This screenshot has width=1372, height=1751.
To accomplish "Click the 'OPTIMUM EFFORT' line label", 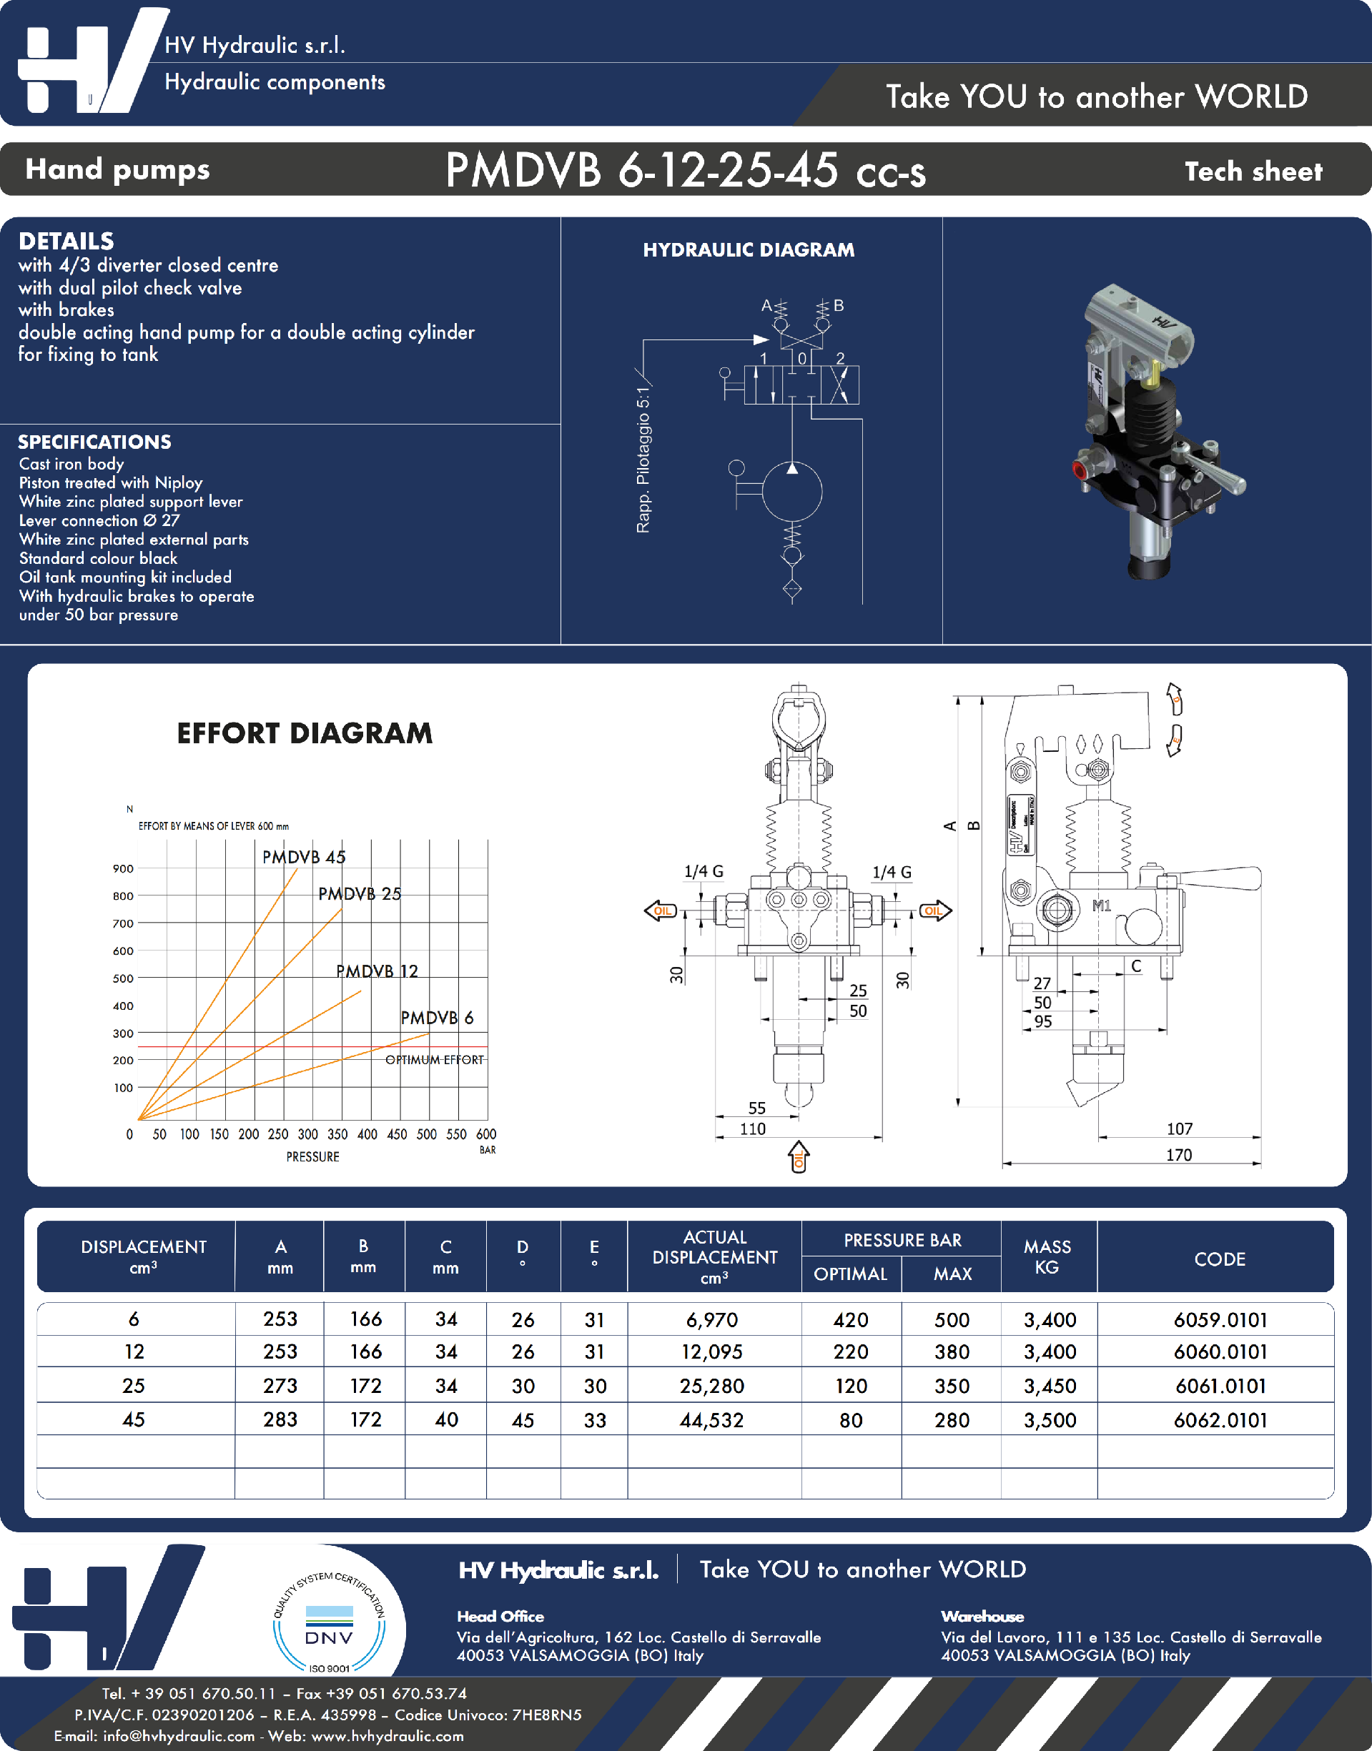I will [435, 1060].
